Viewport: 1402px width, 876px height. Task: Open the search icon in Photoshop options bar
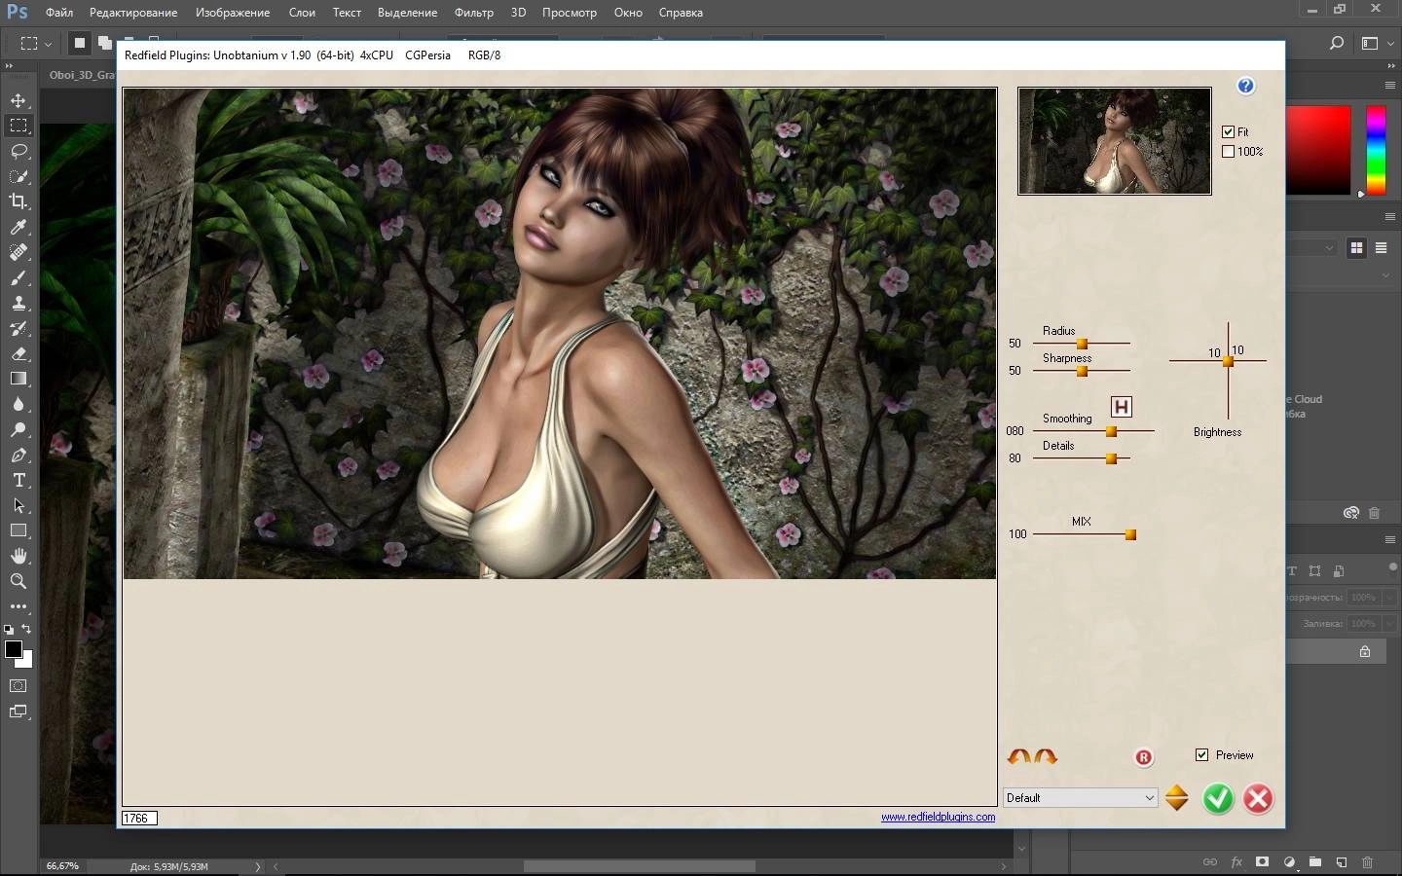pyautogui.click(x=1337, y=43)
